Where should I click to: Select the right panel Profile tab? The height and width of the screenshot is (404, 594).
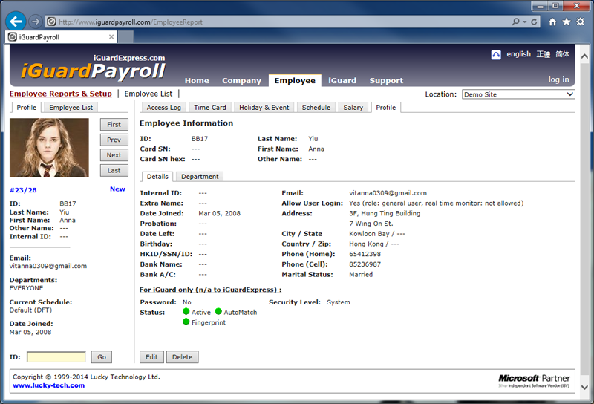point(385,108)
